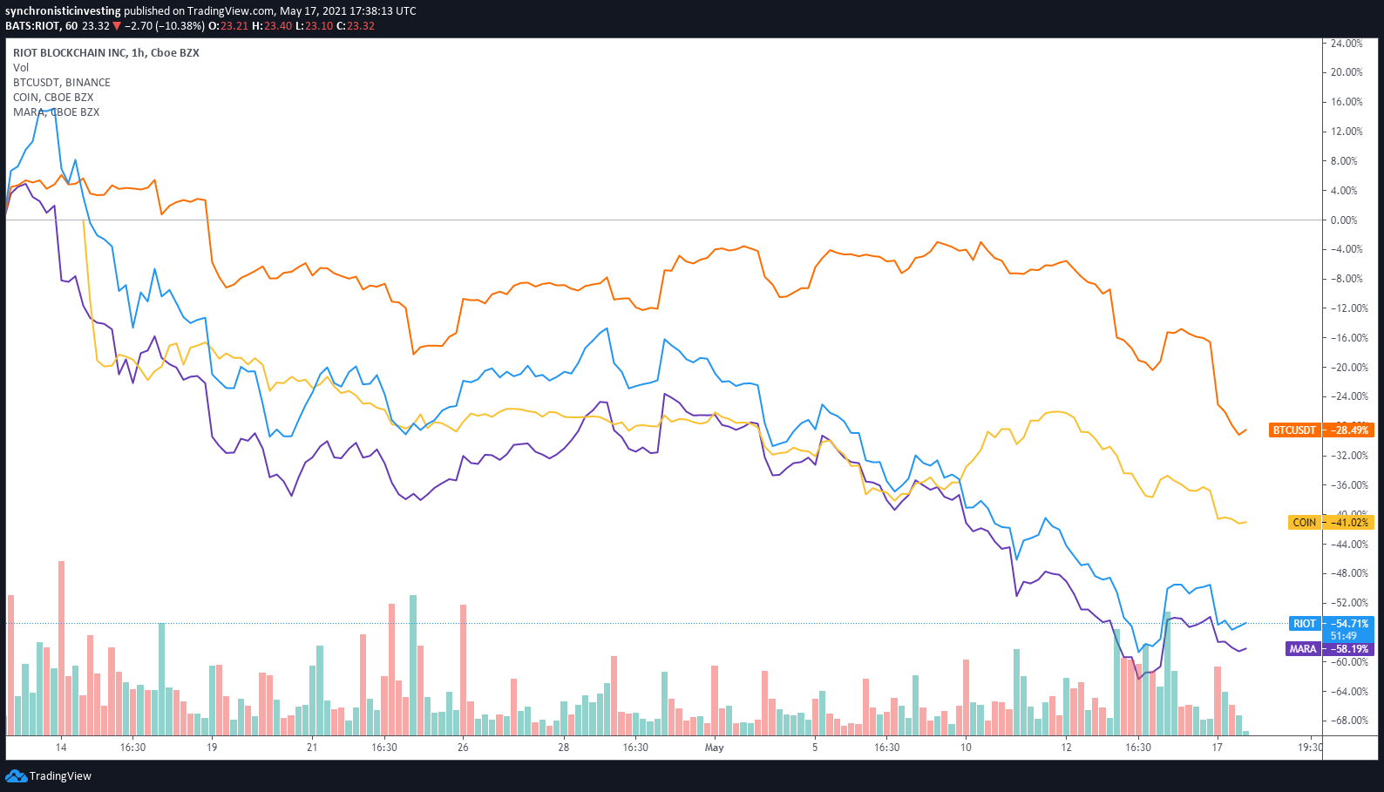Select the BTCUSDT, BINANCE legend entry
The height and width of the screenshot is (792, 1384).
[62, 83]
